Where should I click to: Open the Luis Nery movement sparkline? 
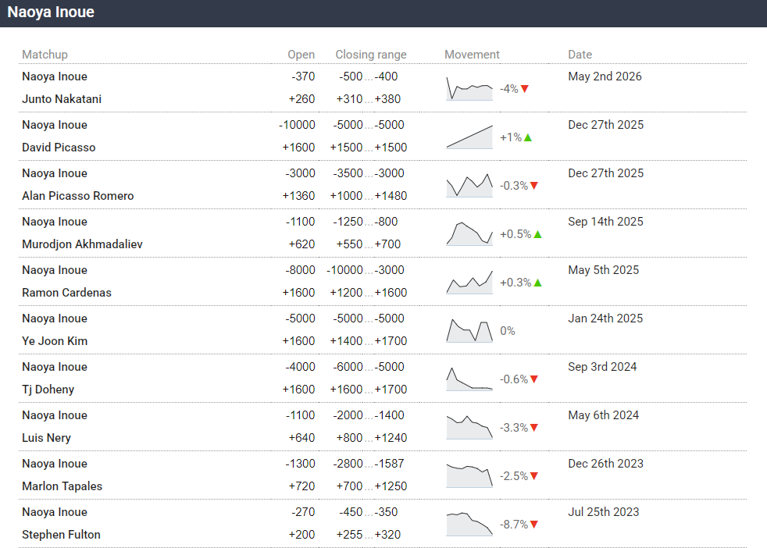pos(469,427)
